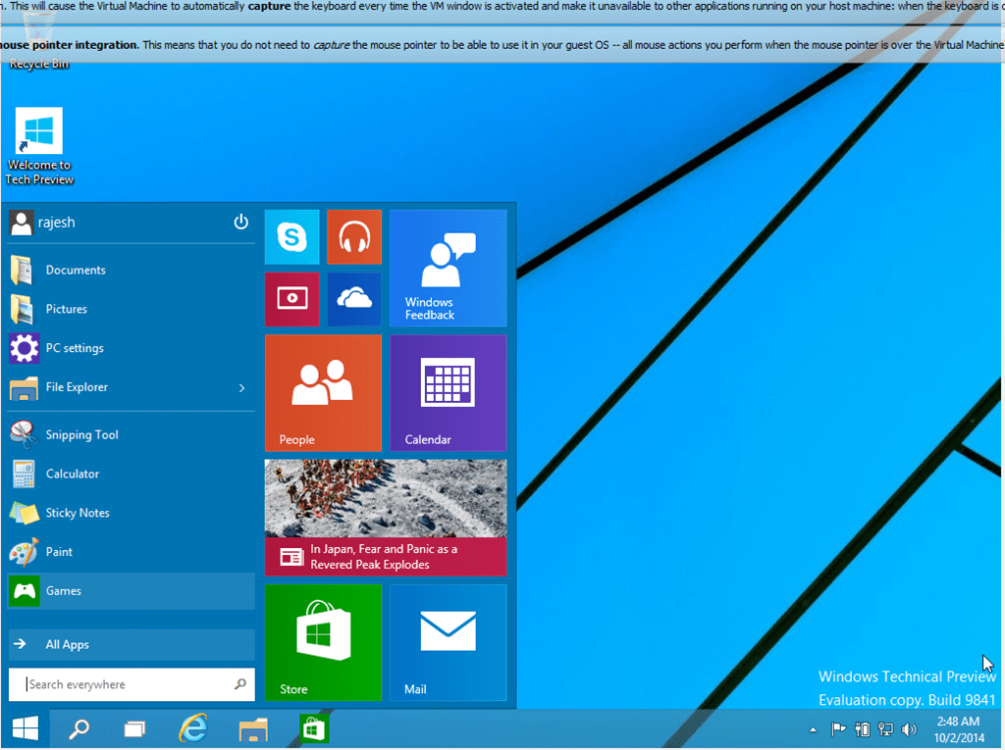This screenshot has height=750, width=1005.
Task: Open Pictures from the Start menu
Action: coord(132,309)
